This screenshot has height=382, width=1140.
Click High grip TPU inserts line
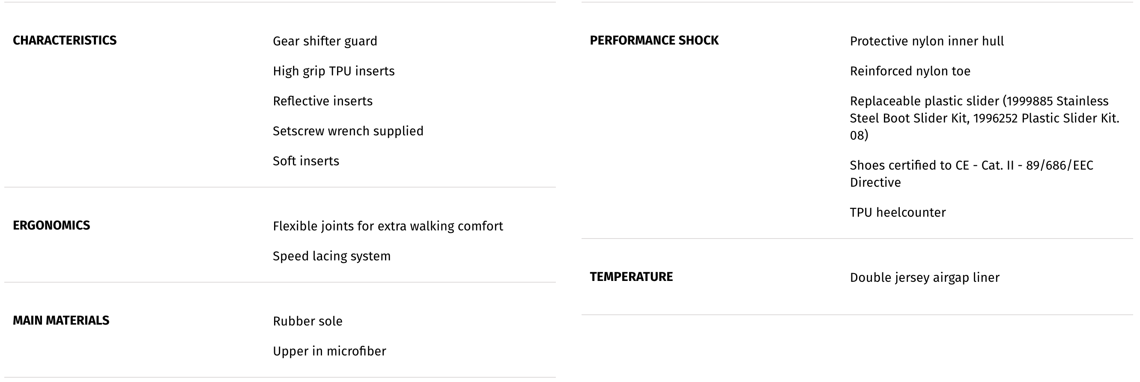(334, 71)
